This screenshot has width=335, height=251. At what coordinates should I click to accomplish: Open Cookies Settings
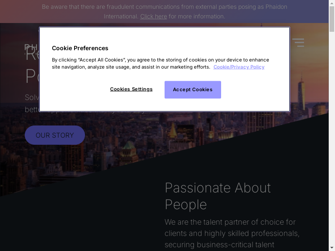pos(131,89)
